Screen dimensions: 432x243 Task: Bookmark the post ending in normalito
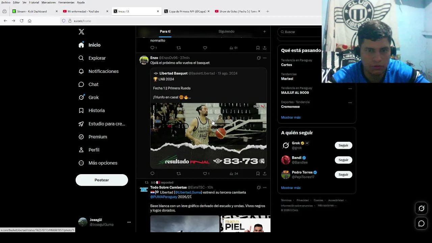coord(258,48)
